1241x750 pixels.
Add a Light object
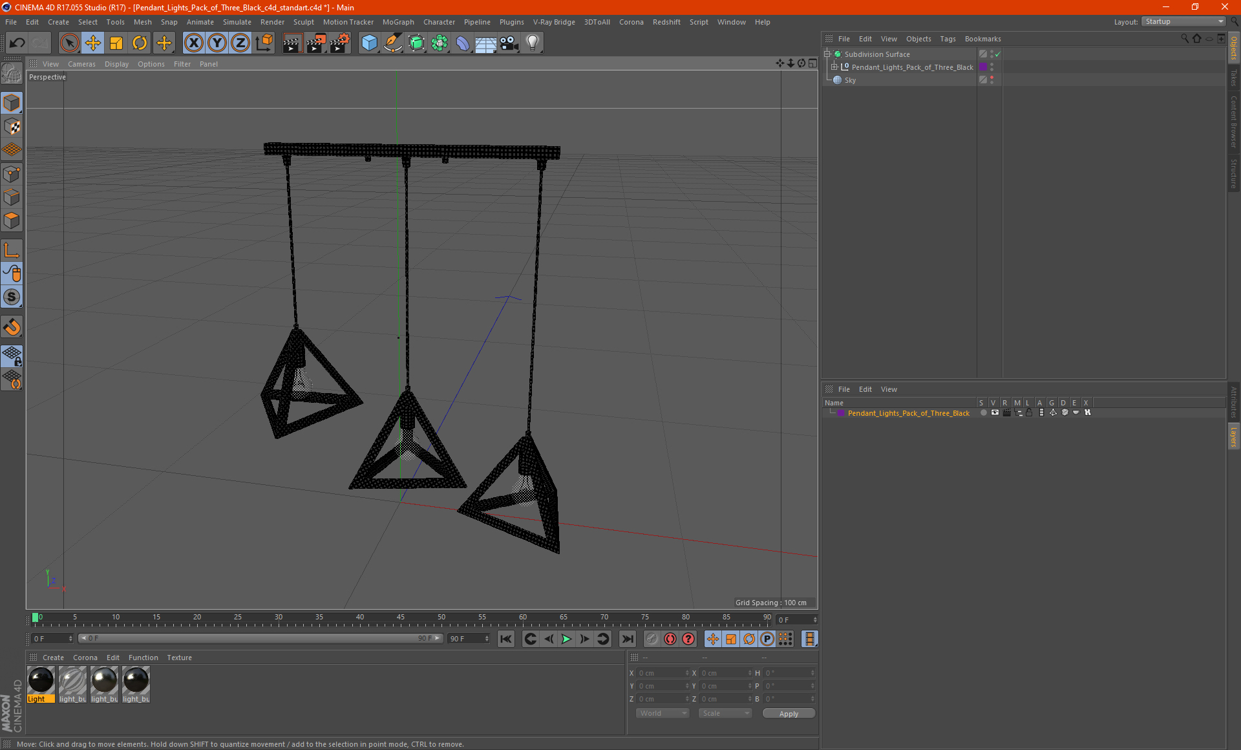click(533, 43)
